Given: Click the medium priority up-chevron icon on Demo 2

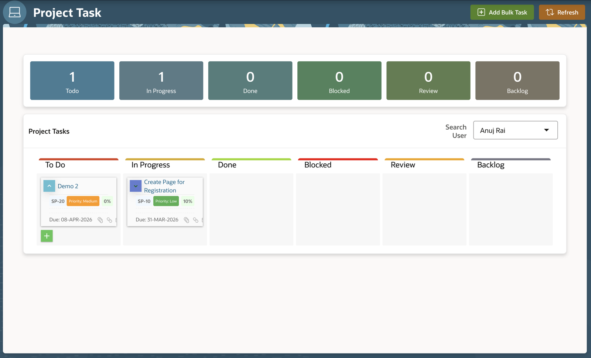Looking at the screenshot, I should (x=49, y=186).
